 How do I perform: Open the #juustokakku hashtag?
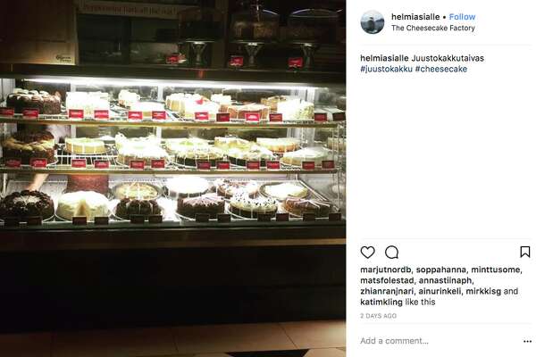[x=386, y=69]
